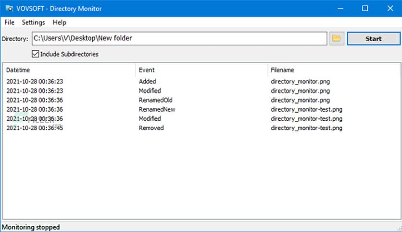Image resolution: width=402 pixels, height=232 pixels.
Task: Click the 2021-10-28 00:36:45 datetime
Action: 35,128
